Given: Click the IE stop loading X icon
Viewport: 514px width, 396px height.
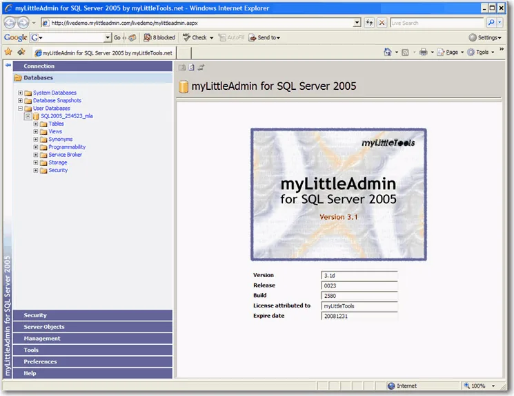Looking at the screenshot, I should coord(382,23).
